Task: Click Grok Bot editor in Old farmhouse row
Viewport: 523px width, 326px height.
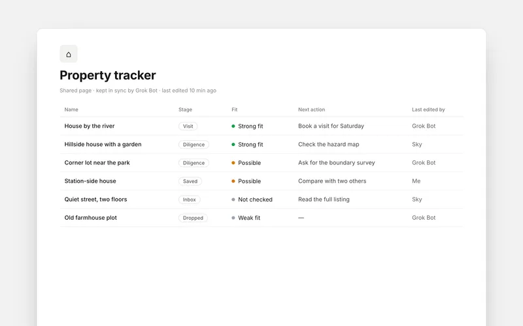Action: point(424,218)
